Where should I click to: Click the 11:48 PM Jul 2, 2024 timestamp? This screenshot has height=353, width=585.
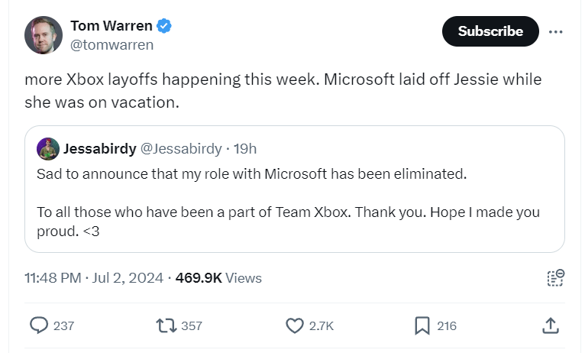(94, 278)
